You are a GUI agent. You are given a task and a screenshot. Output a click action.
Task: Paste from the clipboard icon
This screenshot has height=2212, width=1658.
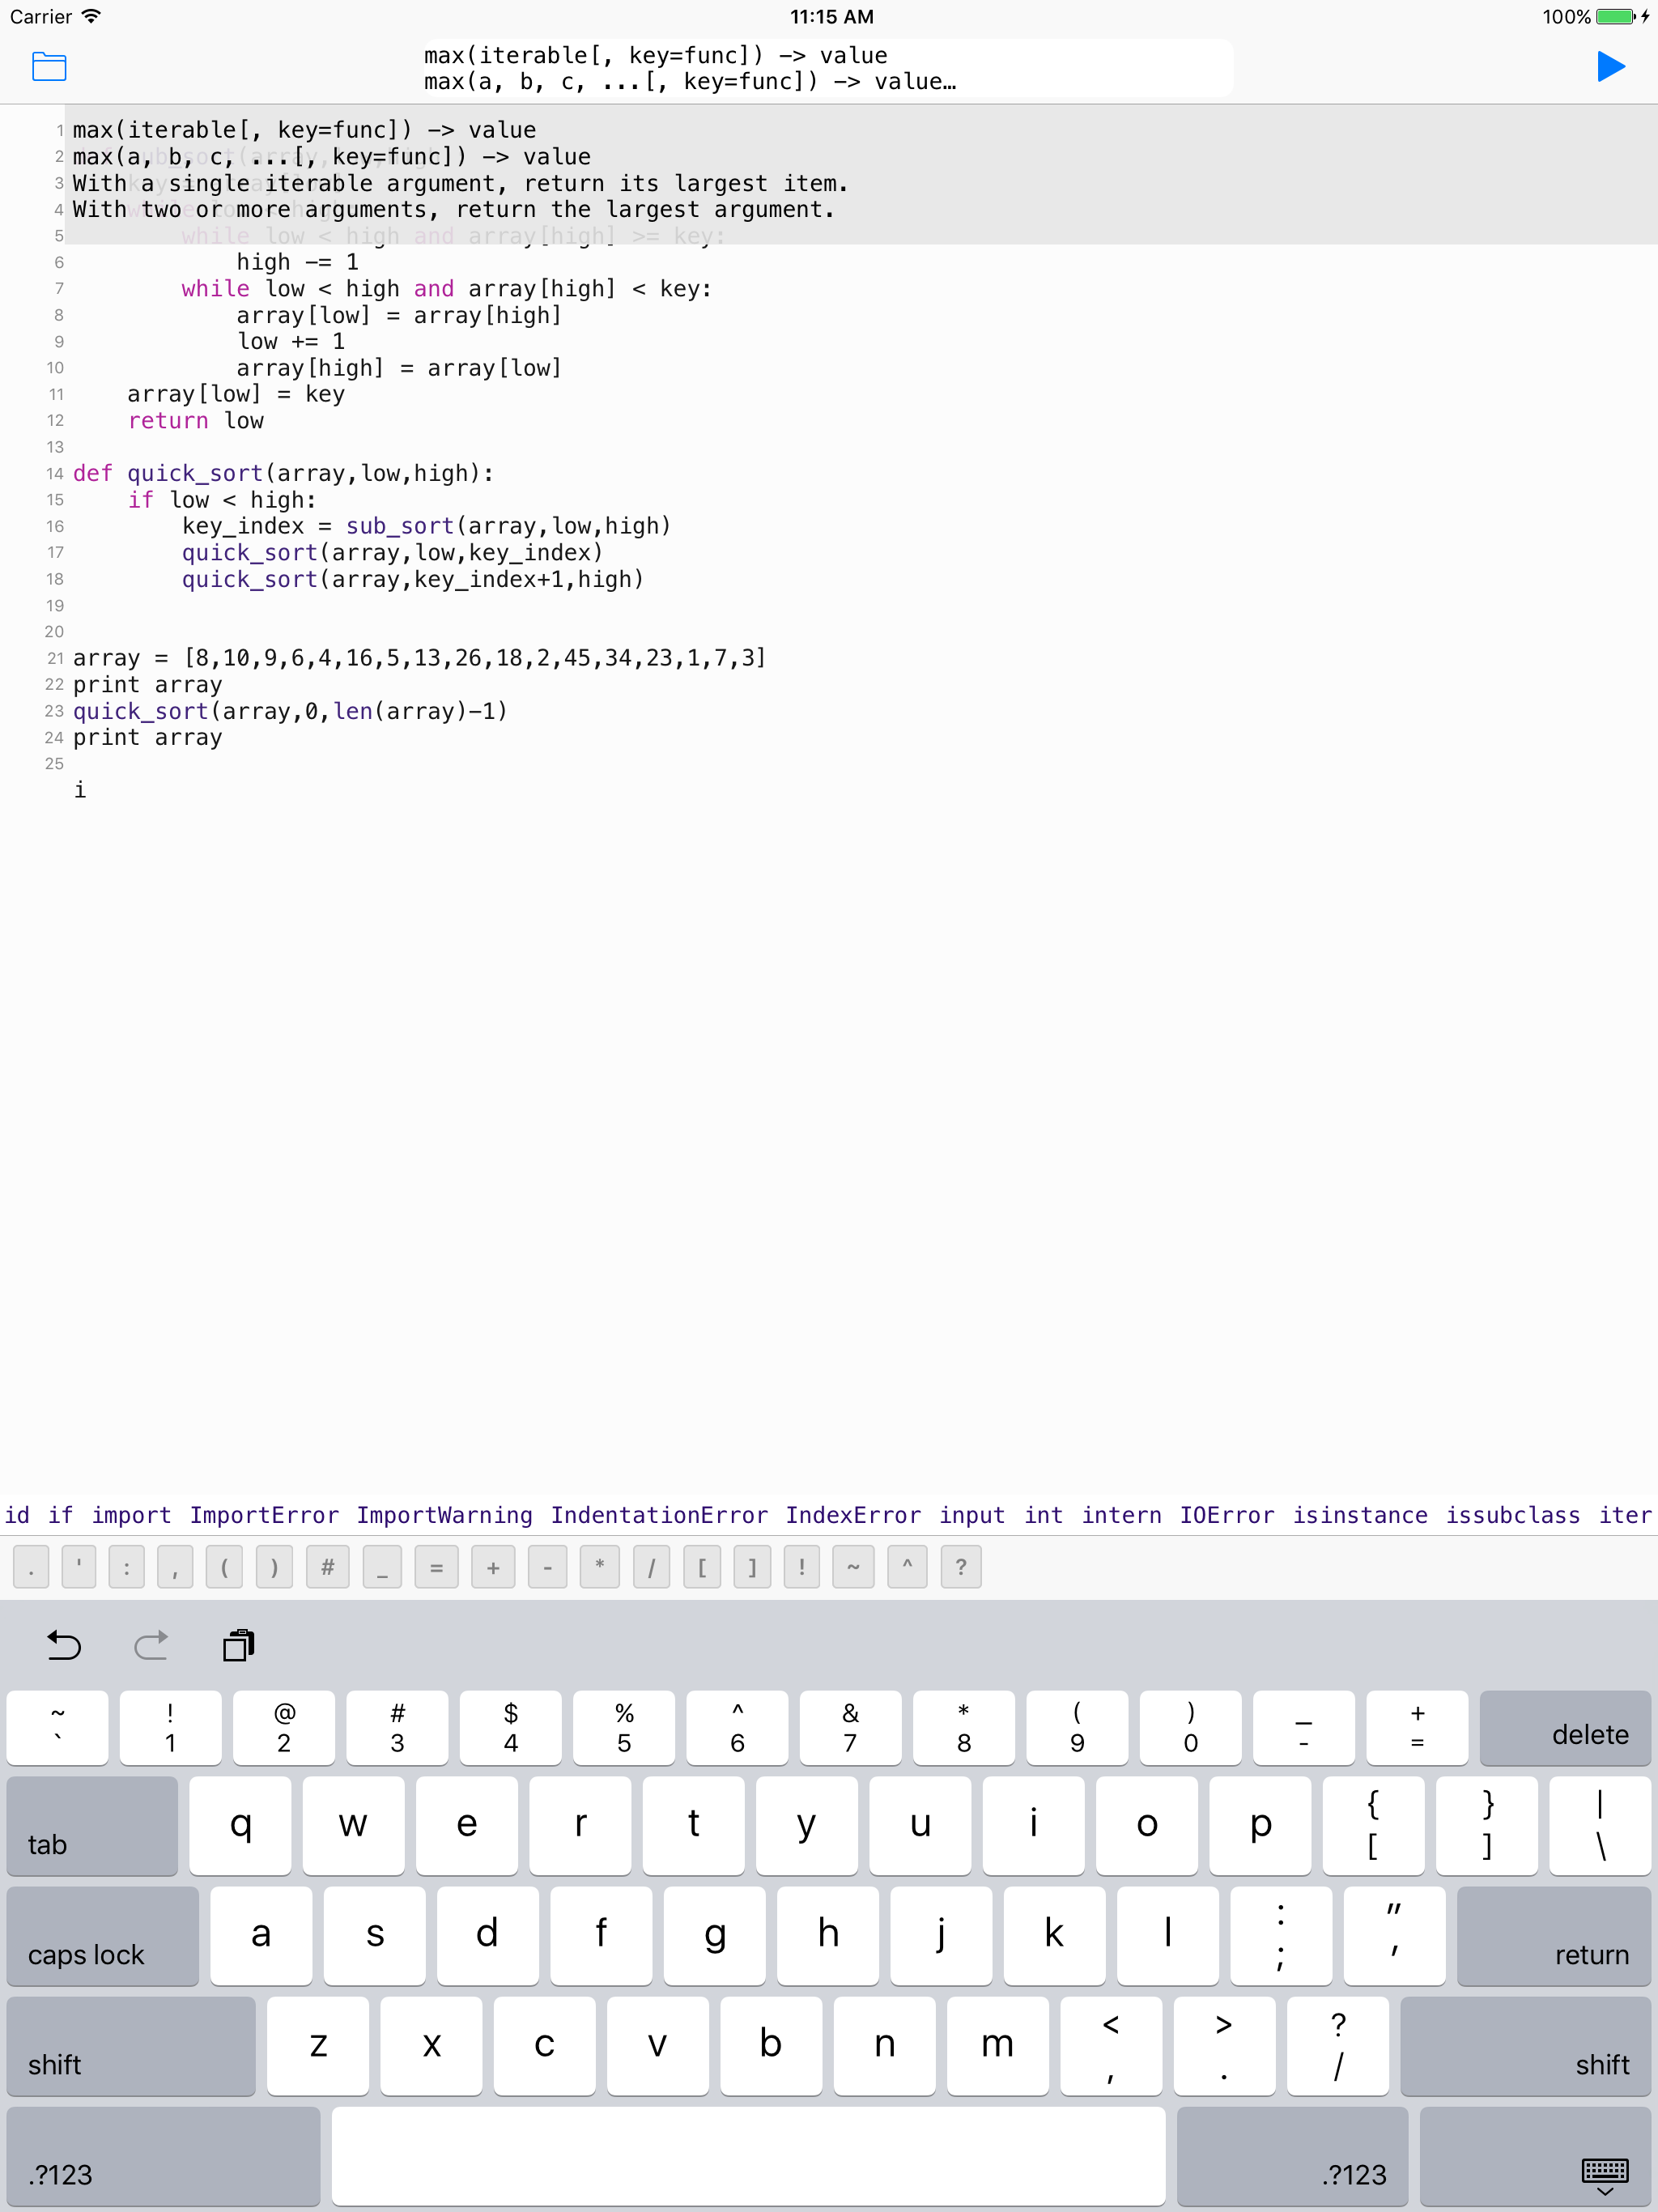tap(238, 1646)
